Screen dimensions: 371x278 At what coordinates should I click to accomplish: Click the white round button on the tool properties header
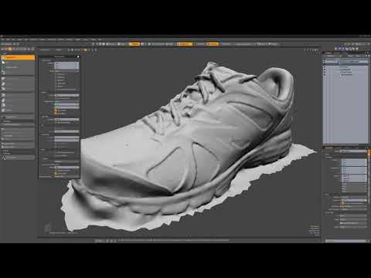click(78, 56)
